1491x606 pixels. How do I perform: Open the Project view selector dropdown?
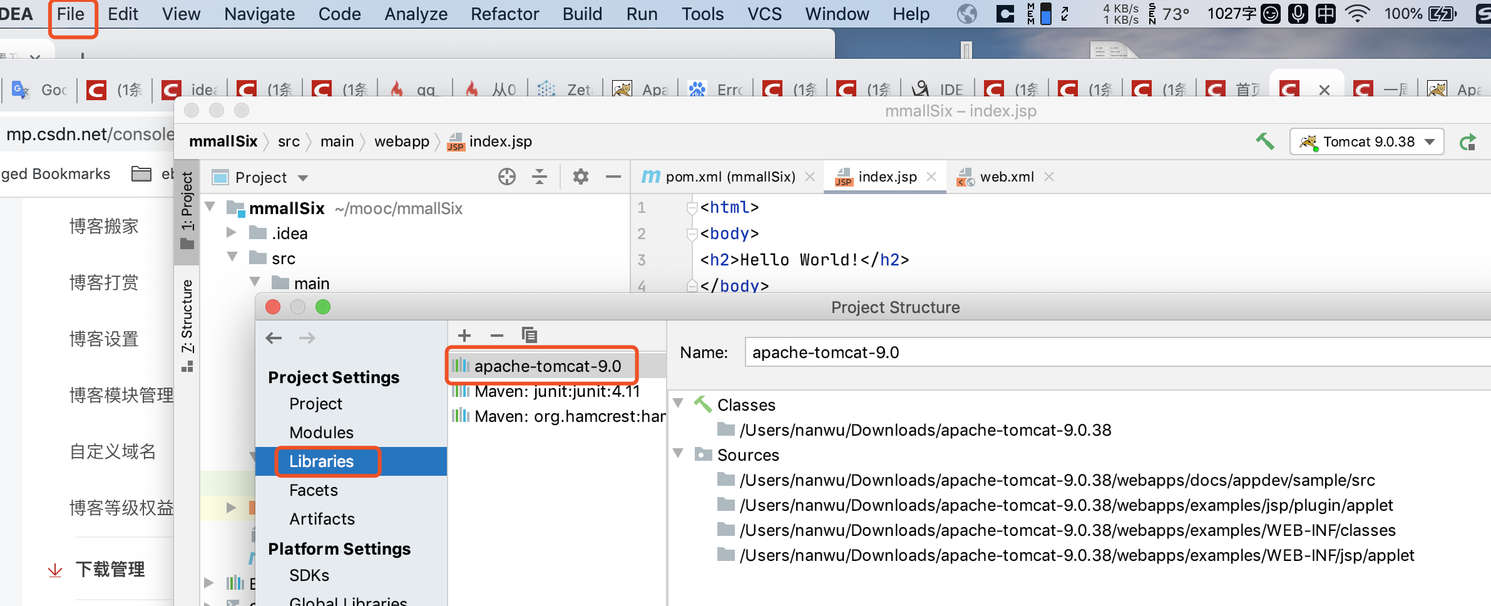(303, 177)
